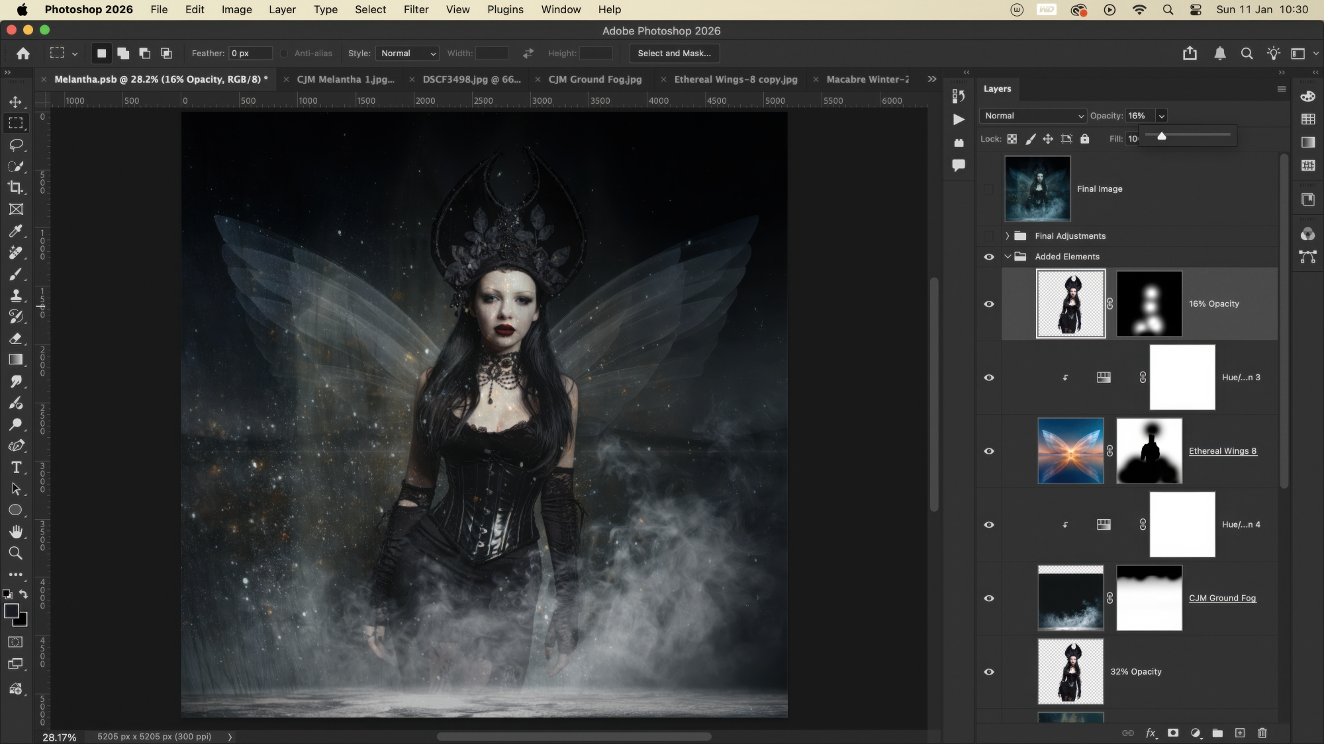The height and width of the screenshot is (744, 1324).
Task: Select the Eyedropper tool
Action: [x=16, y=231]
